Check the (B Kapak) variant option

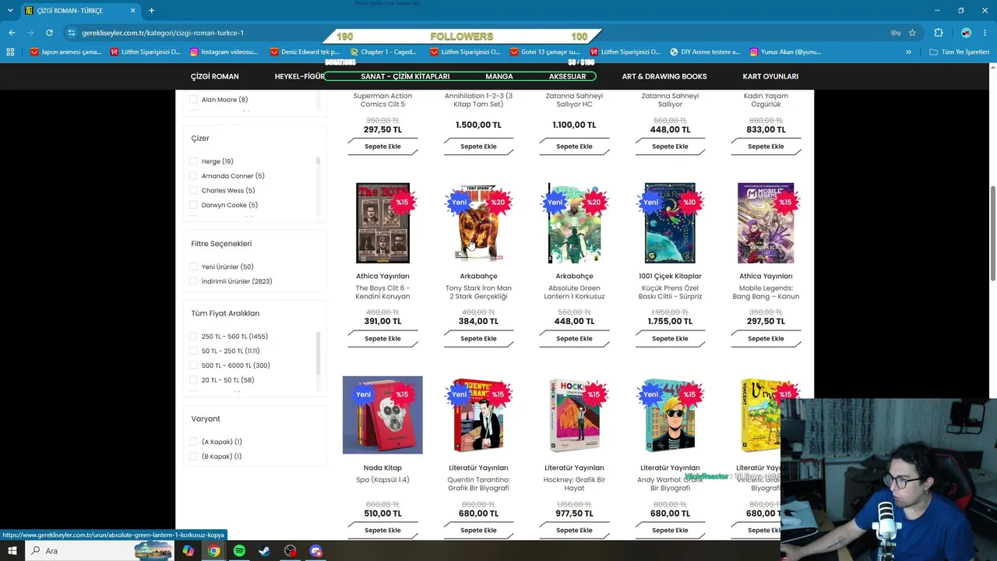[193, 457]
